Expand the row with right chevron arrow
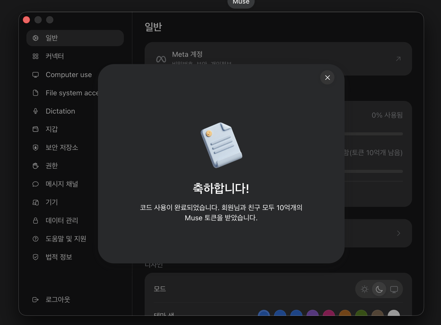 pos(398,233)
